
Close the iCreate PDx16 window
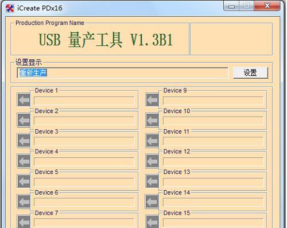tap(267, 6)
